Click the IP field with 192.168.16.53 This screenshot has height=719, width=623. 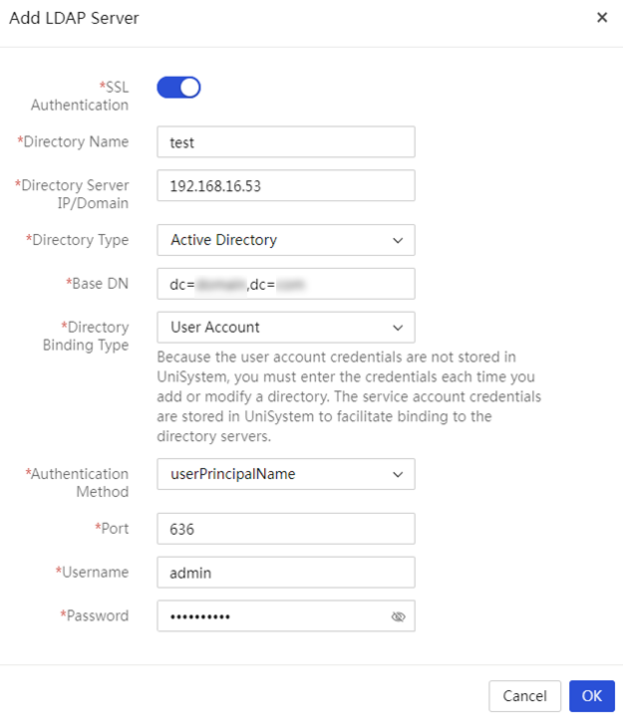click(x=286, y=185)
